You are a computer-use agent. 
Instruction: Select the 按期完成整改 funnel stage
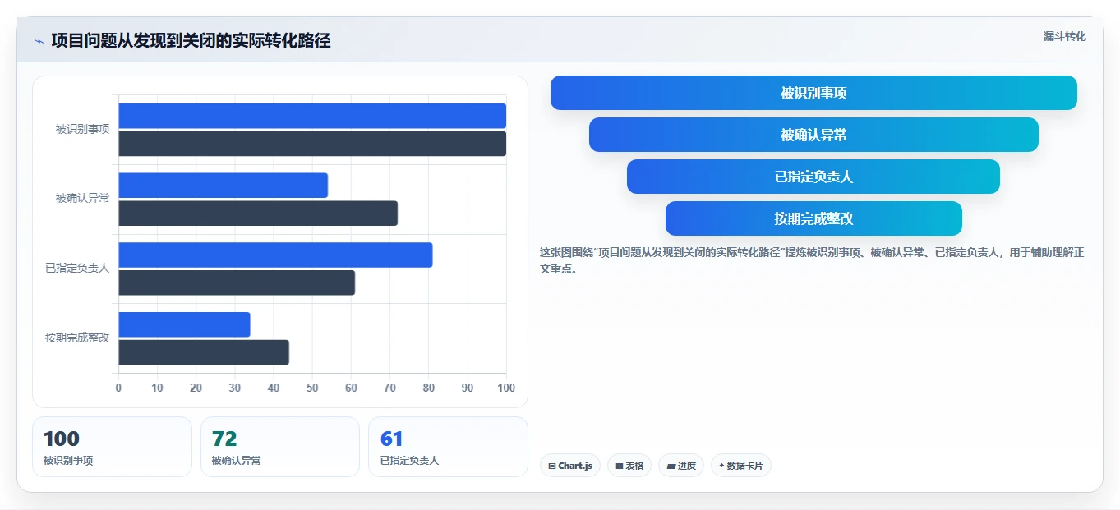[813, 218]
